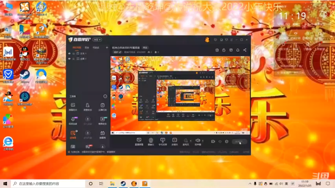Open Task View on the taskbar

coord(101,183)
